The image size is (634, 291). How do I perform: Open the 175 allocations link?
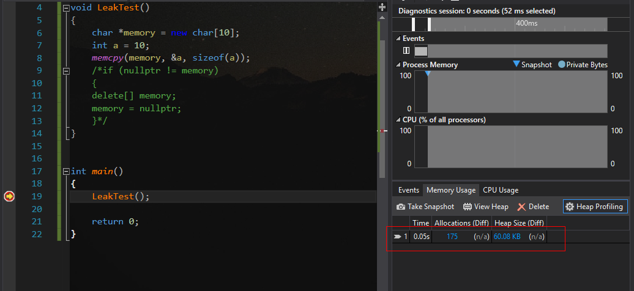pyautogui.click(x=452, y=237)
